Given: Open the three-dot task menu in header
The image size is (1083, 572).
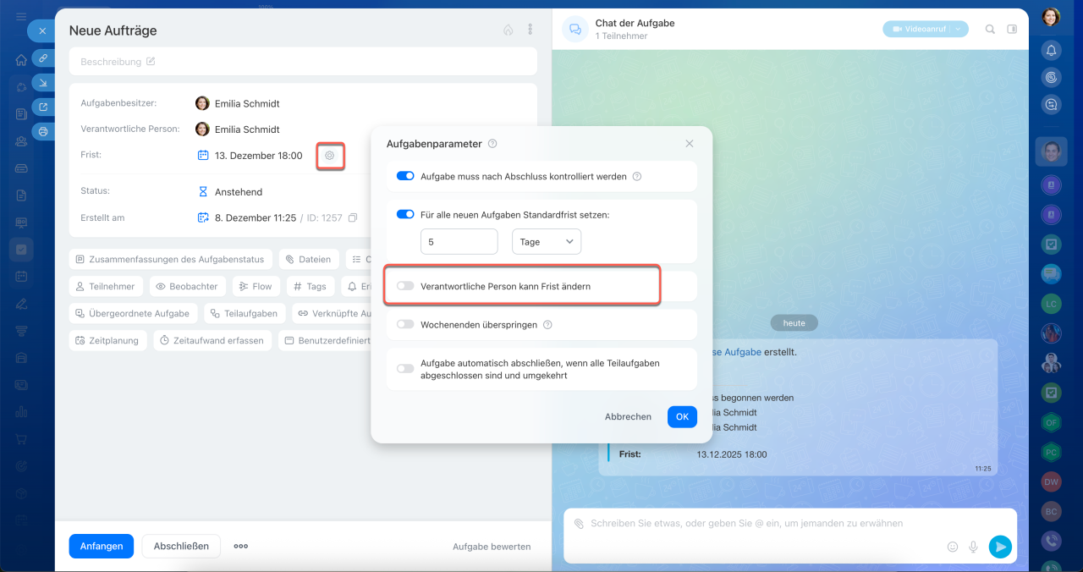Looking at the screenshot, I should 531,30.
